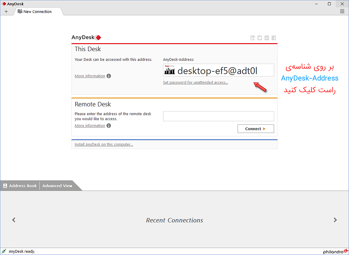Click Set password for unattended access link
349x255 pixels.
point(195,83)
